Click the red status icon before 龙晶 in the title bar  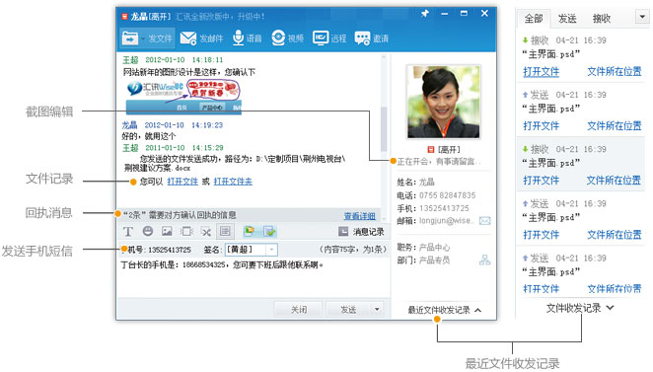(x=124, y=17)
